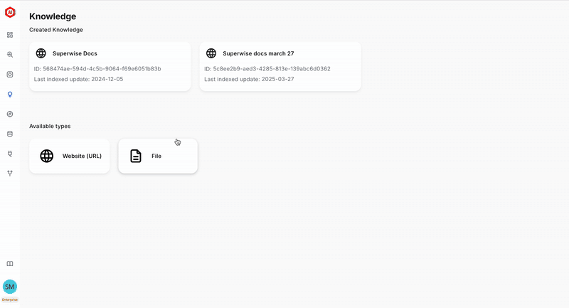This screenshot has height=308, width=569.
Task: Click globe icon on Superwise Docs card
Action: point(41,53)
